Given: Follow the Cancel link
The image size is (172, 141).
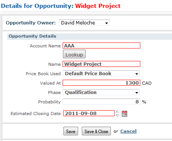Looking at the screenshot, I should (128, 131).
